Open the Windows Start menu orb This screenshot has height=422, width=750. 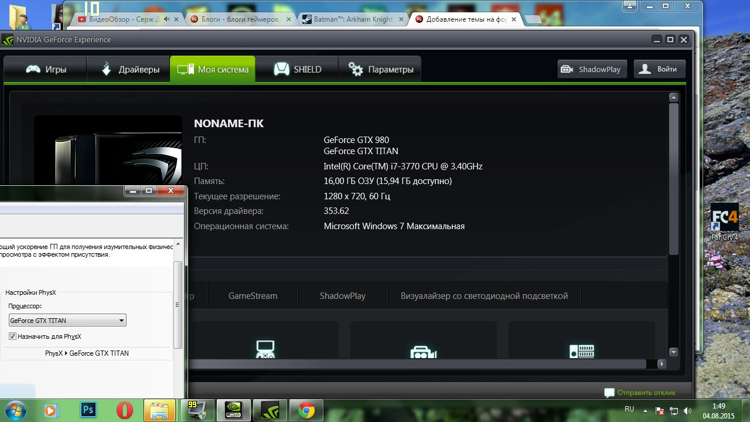(x=16, y=410)
